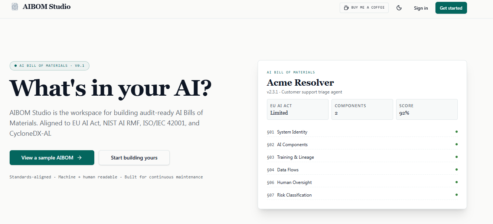Click the green status dot for Training & Lineage
This screenshot has width=493, height=224.
click(x=456, y=157)
